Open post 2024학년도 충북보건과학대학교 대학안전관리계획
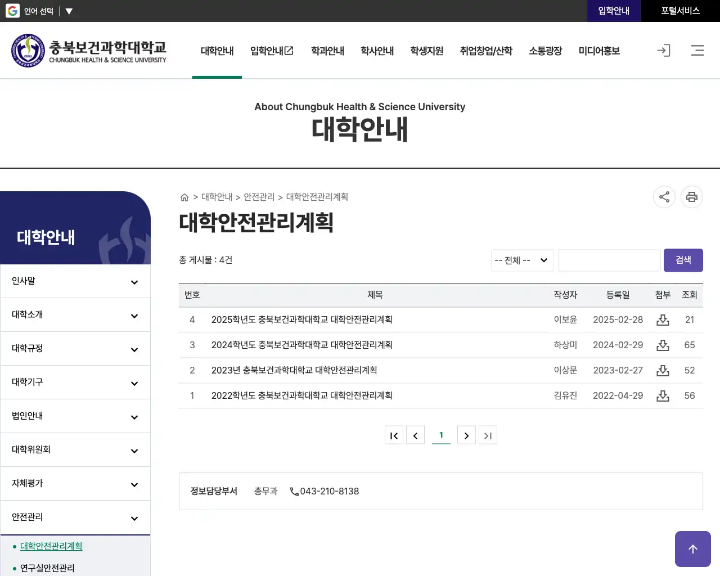The image size is (720, 576). point(302,345)
